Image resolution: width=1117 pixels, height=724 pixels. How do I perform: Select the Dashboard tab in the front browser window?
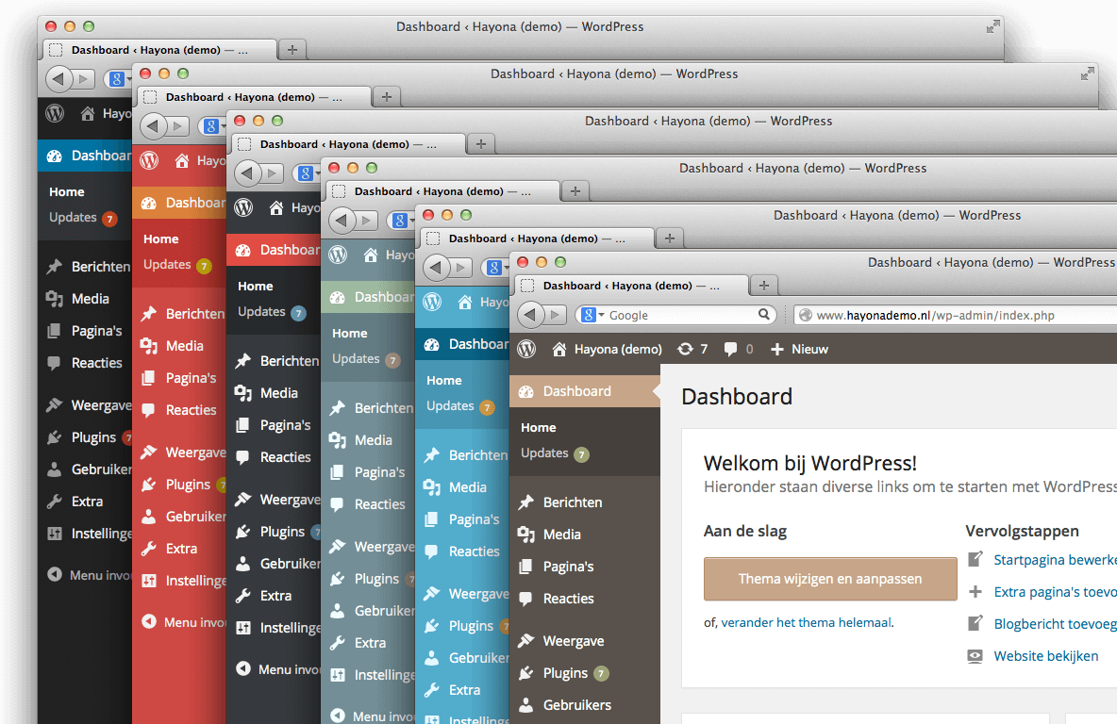tap(630, 286)
